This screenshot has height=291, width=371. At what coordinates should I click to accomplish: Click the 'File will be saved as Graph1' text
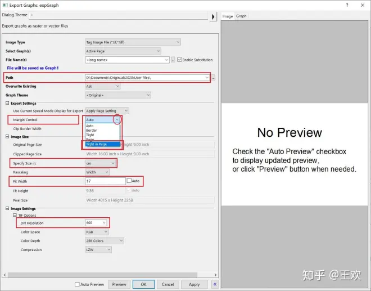tap(33, 68)
